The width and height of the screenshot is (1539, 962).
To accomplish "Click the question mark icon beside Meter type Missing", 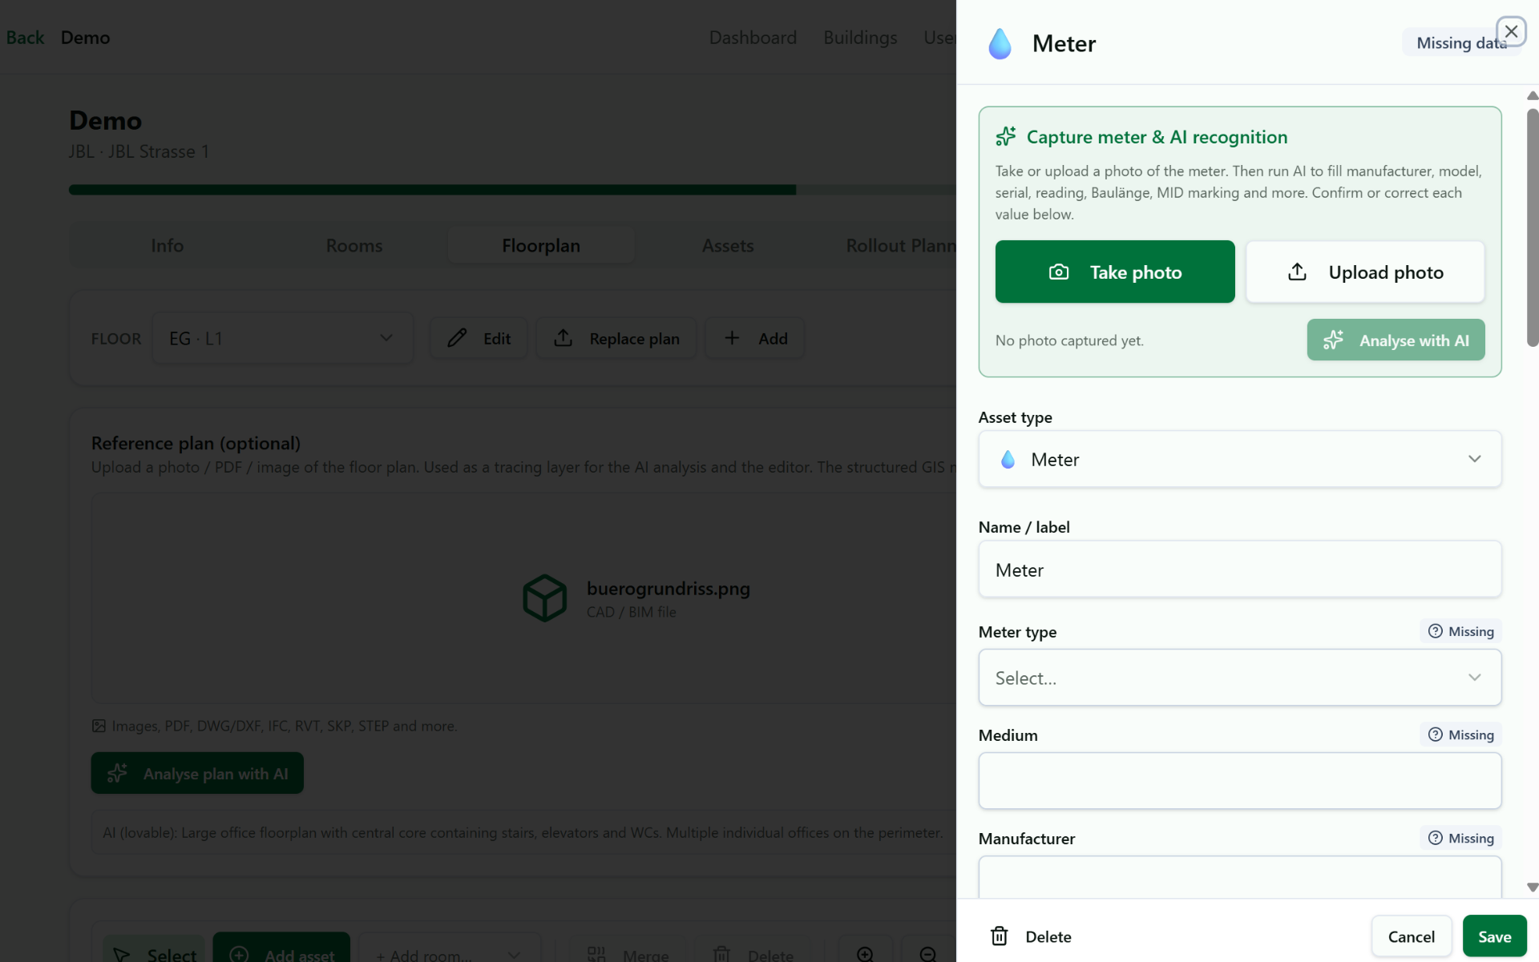I will (x=1435, y=631).
